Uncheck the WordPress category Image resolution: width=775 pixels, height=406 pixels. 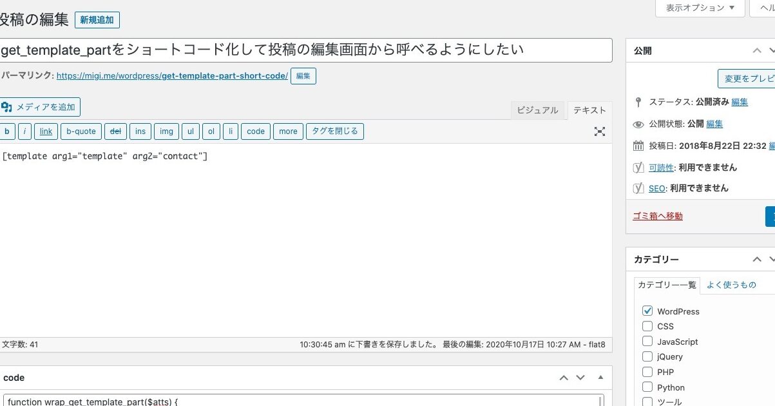pyautogui.click(x=647, y=311)
